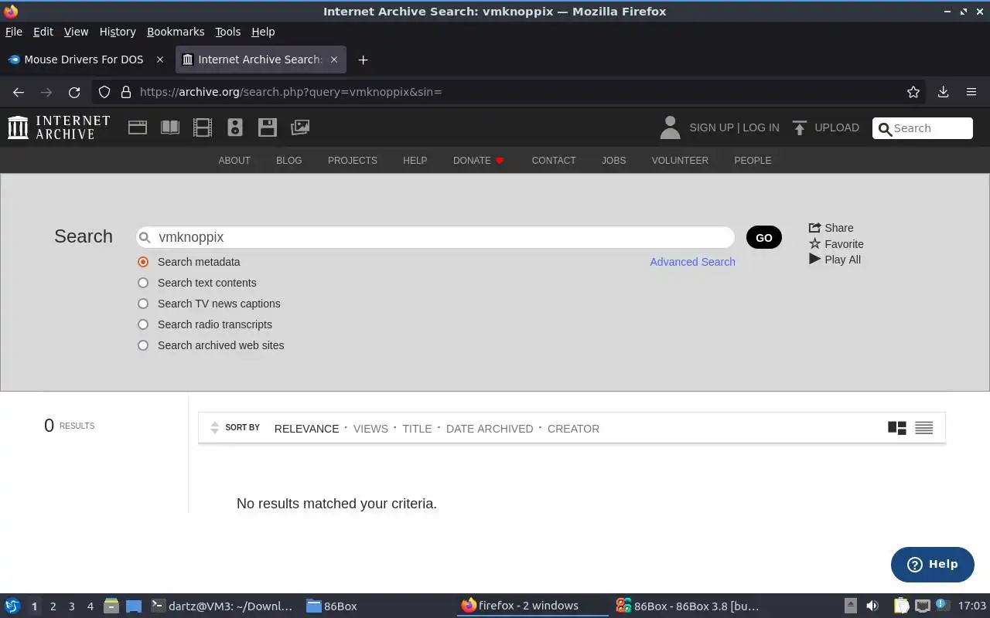Viewport: 990px width, 618px height.
Task: Open a new browser tab
Action: 363,59
